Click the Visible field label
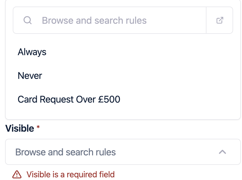 (x=20, y=128)
